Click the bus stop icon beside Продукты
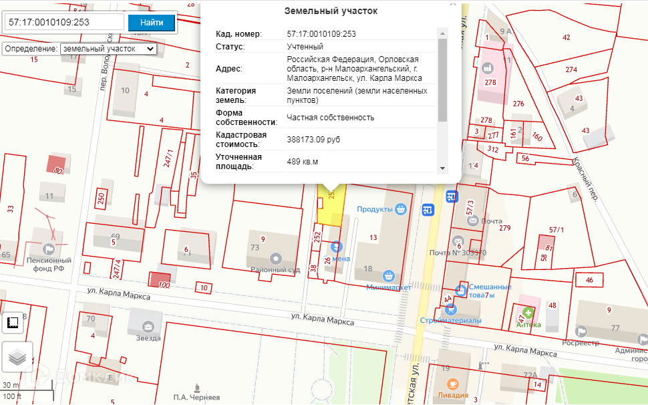Viewport: 648px width, 405px height. tap(428, 210)
